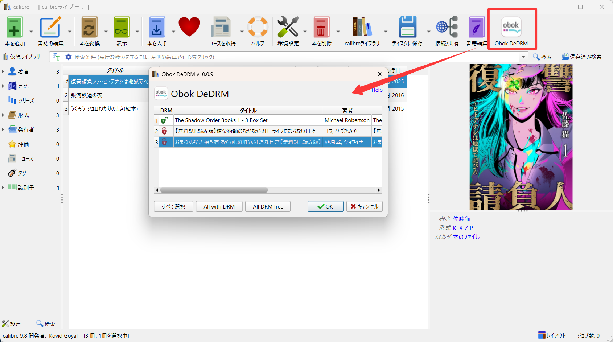Image resolution: width=613 pixels, height=342 pixels.
Task: Open the dropdown arrow beside 本を削除
Action: [338, 32]
